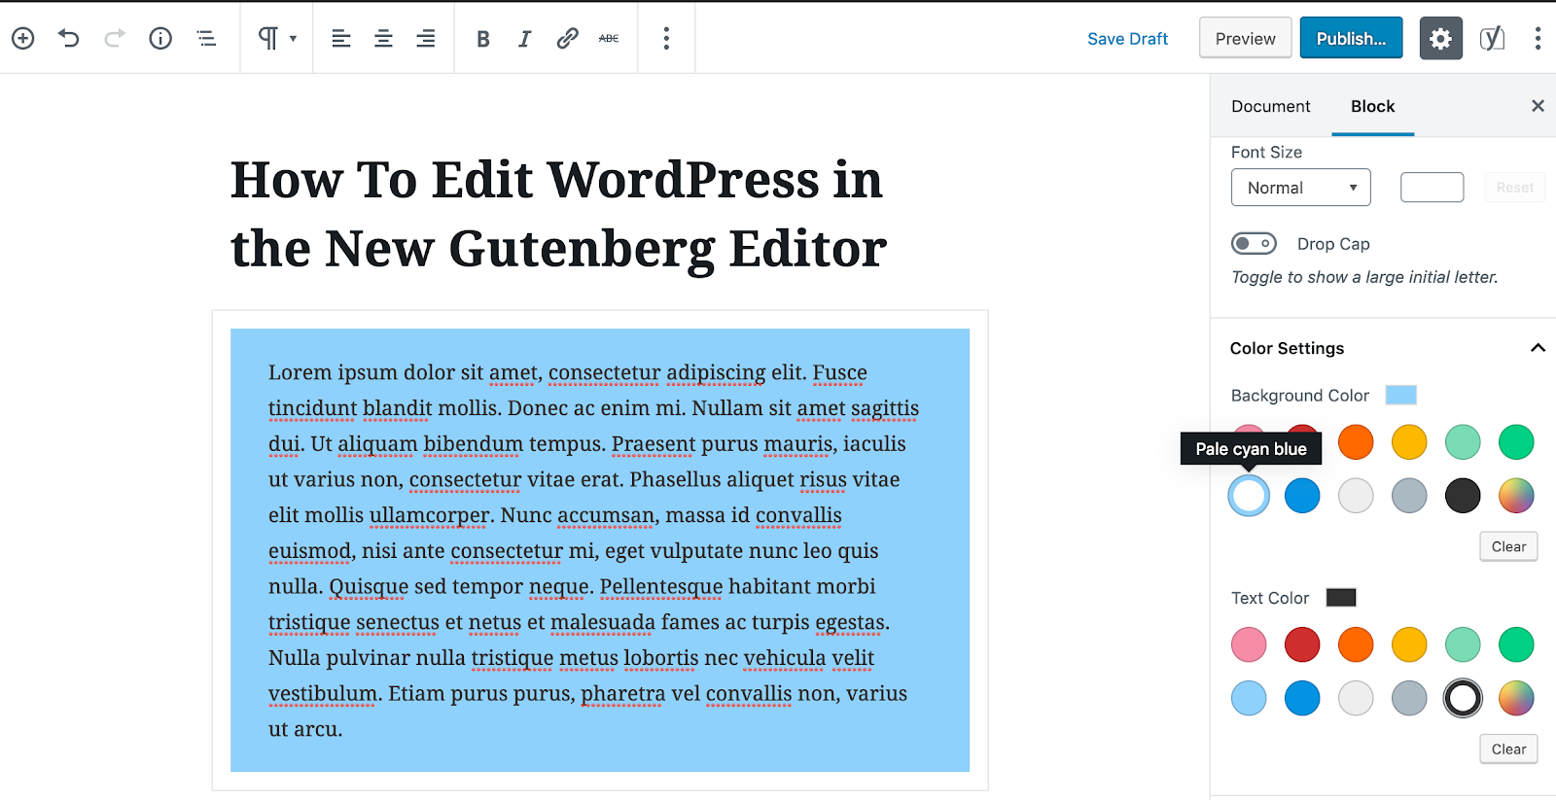This screenshot has height=800, width=1556.
Task: Apply strikethrough formatting
Action: 609,38
